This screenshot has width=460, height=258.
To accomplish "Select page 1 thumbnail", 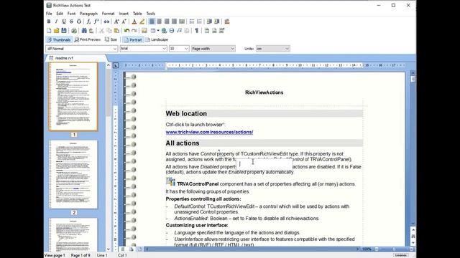I will pyautogui.click(x=73, y=96).
